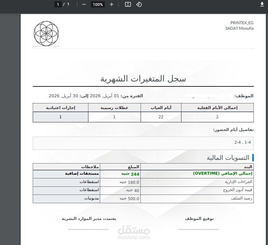Click the سجل المتغيرات الشهرية title
Screen dimensions: 268x245
pos(143,78)
